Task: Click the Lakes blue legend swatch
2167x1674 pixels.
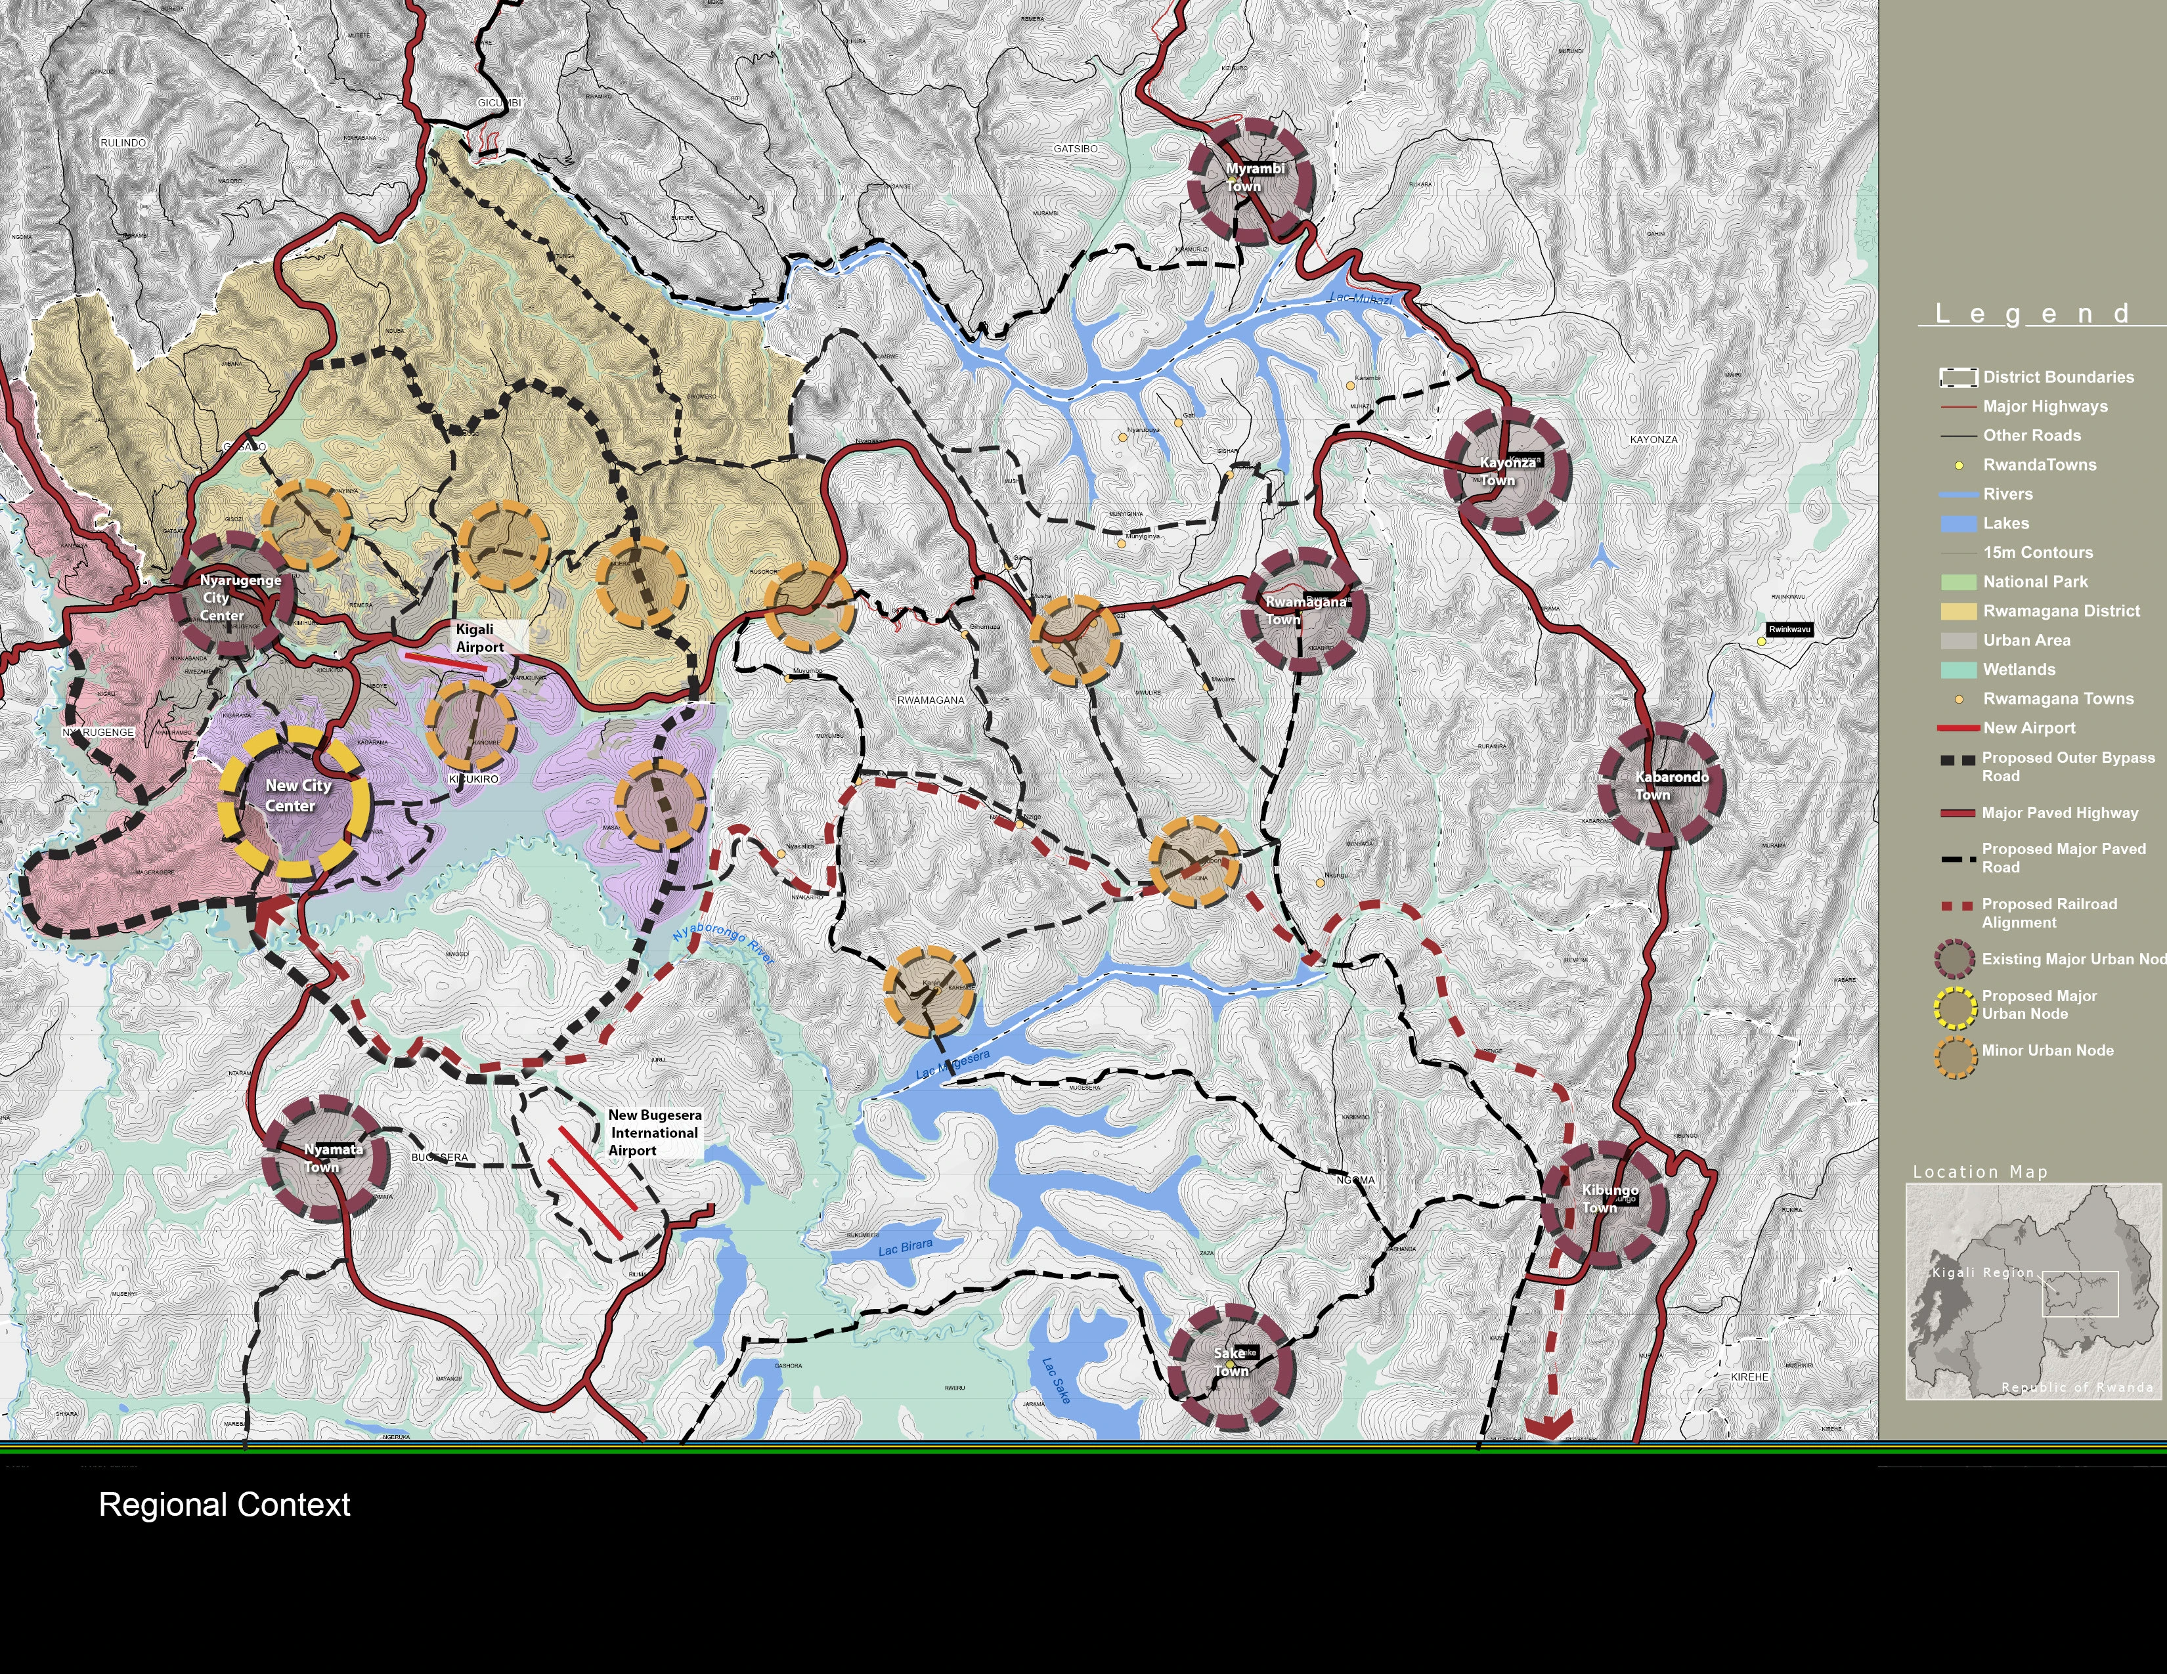Action: pos(1958,524)
